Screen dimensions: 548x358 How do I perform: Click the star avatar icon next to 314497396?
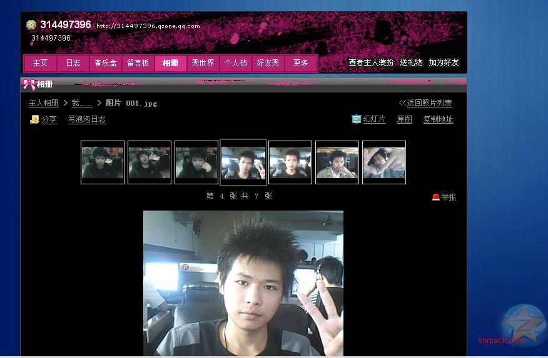click(x=31, y=25)
